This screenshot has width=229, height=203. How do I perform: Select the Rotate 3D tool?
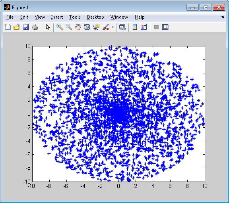[87, 27]
